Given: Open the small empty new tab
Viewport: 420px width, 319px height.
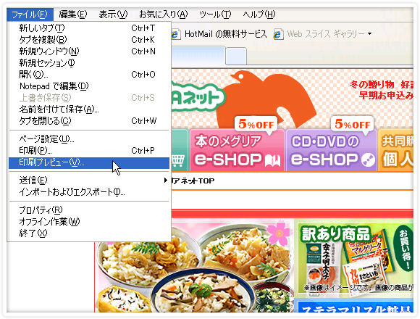Looking at the screenshot, I should coord(236,56).
